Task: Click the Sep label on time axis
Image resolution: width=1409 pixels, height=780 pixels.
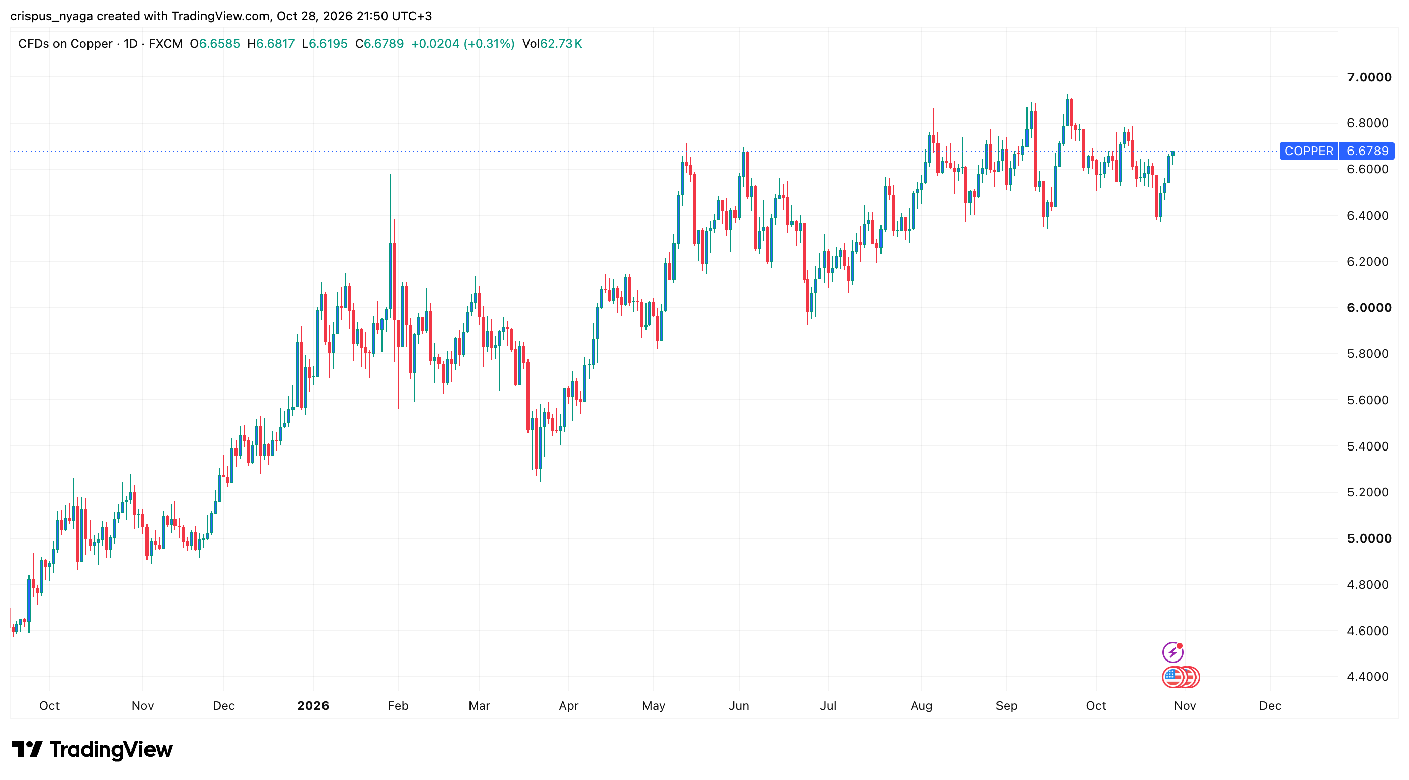Action: point(1007,706)
